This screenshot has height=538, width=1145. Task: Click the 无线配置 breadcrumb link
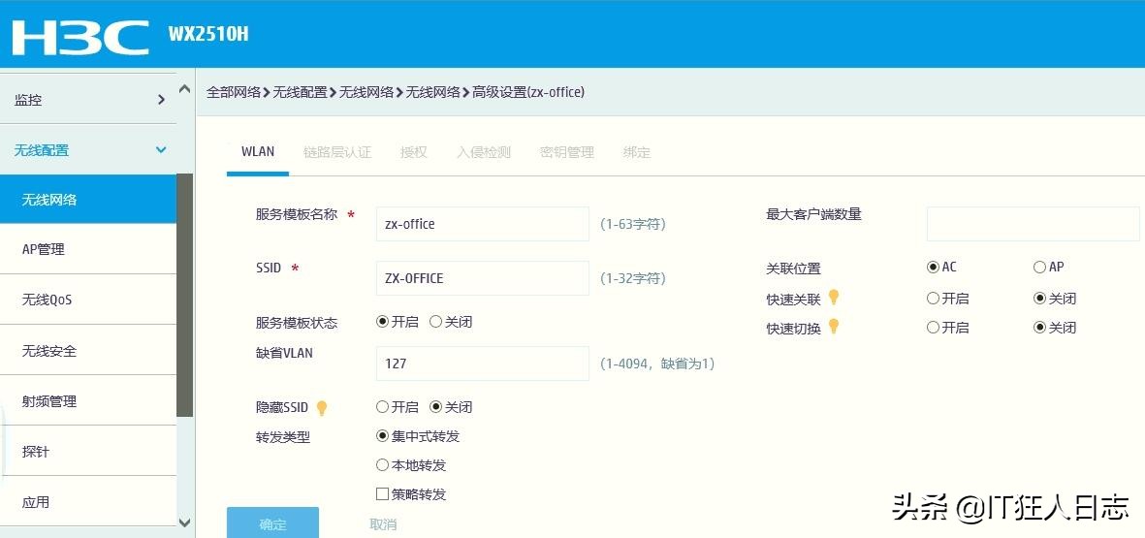coord(301,92)
